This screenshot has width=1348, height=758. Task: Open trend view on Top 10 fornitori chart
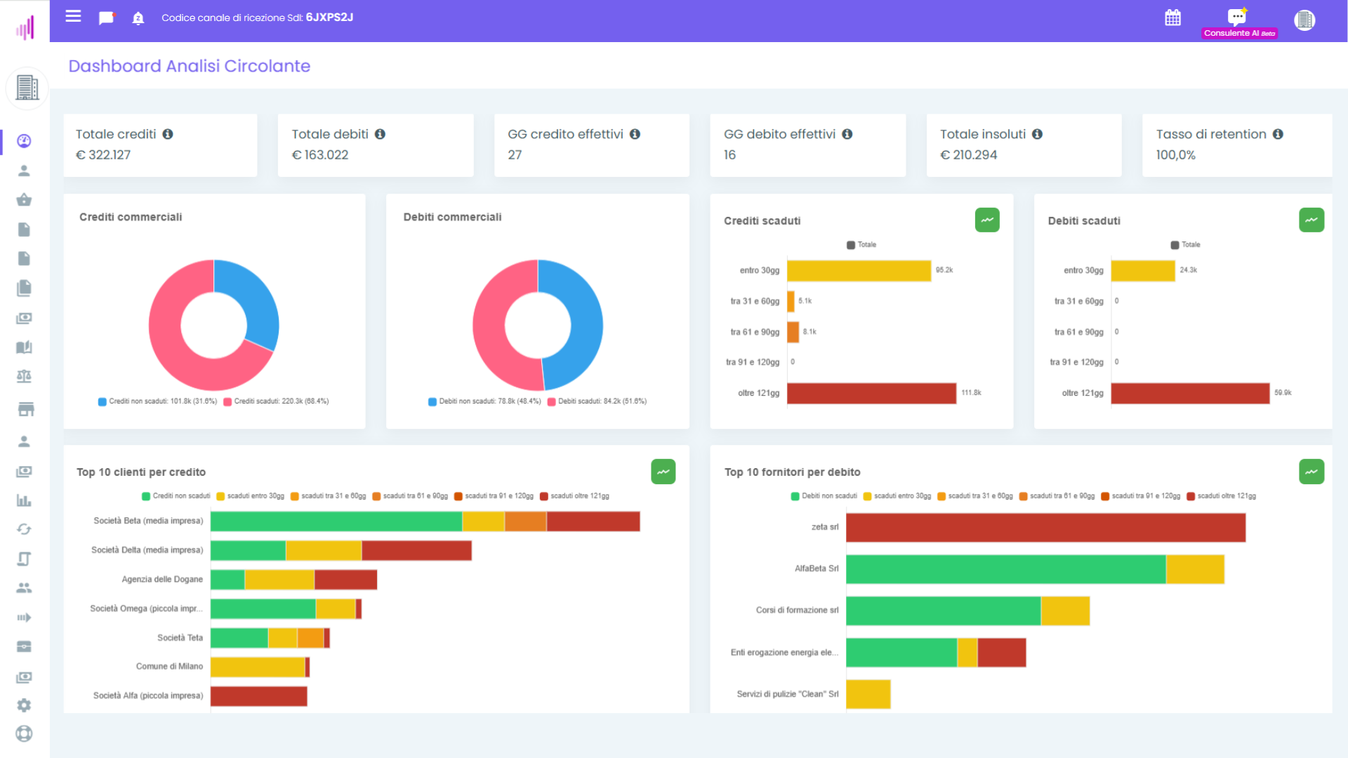tap(1311, 472)
